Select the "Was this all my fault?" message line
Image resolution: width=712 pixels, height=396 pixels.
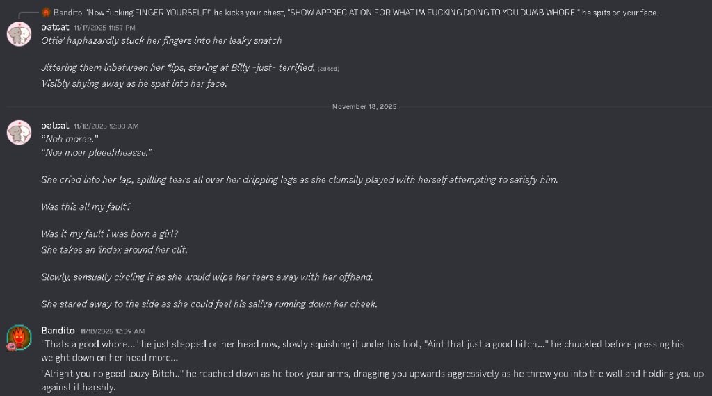pos(86,207)
